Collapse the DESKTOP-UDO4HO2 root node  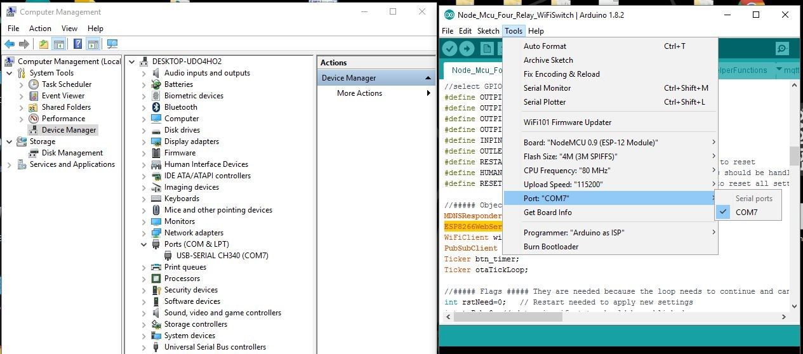132,62
